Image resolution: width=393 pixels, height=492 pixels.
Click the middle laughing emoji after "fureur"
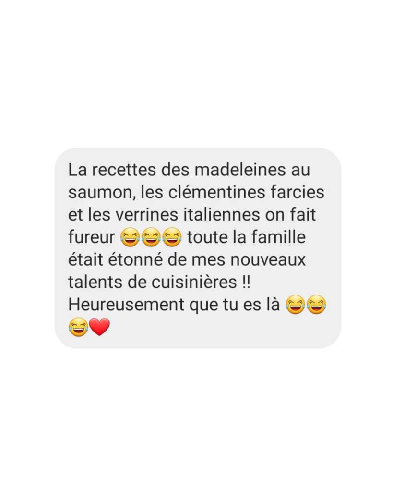click(x=151, y=237)
